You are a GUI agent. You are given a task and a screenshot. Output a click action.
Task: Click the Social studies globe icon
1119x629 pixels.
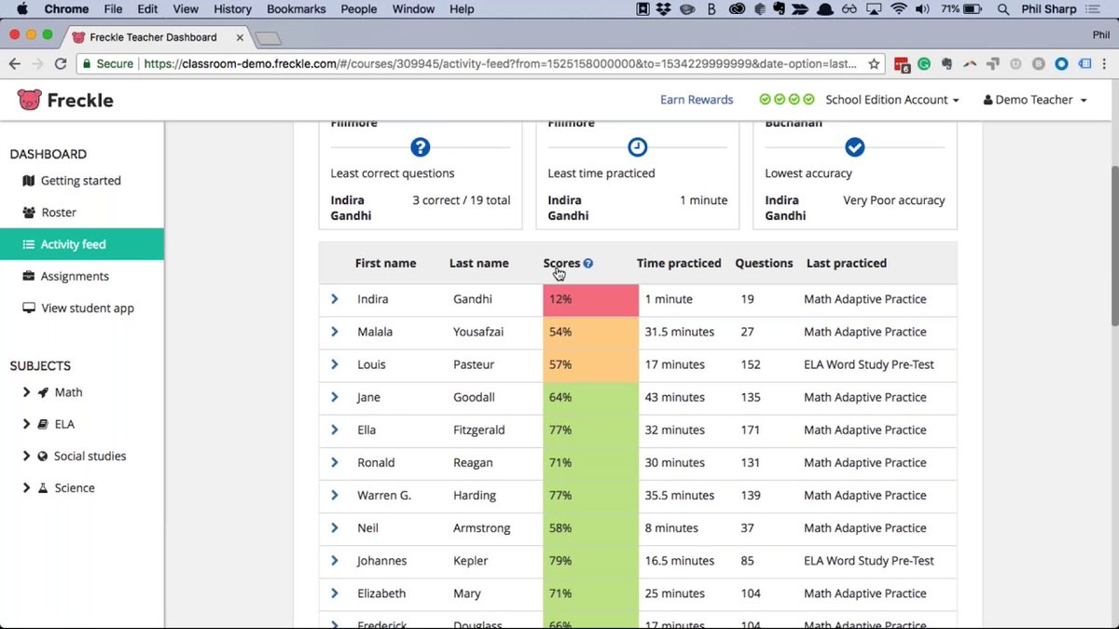click(43, 456)
